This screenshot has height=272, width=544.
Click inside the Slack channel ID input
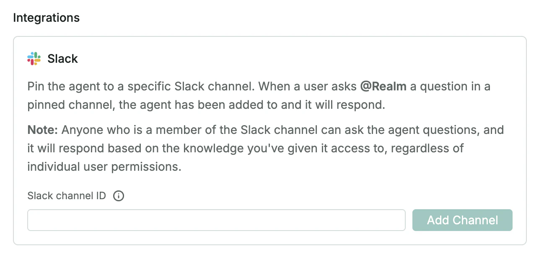tap(216, 220)
